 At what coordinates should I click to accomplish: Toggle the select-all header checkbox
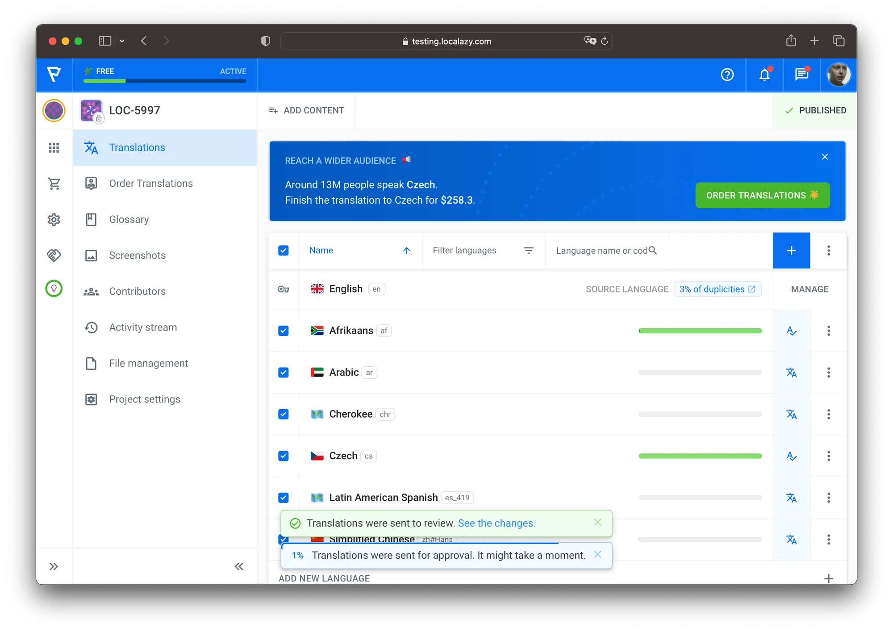[x=284, y=251]
